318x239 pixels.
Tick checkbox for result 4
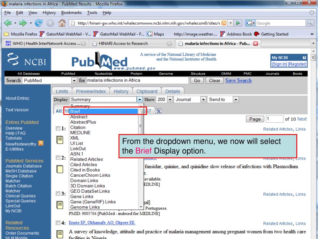point(58,223)
